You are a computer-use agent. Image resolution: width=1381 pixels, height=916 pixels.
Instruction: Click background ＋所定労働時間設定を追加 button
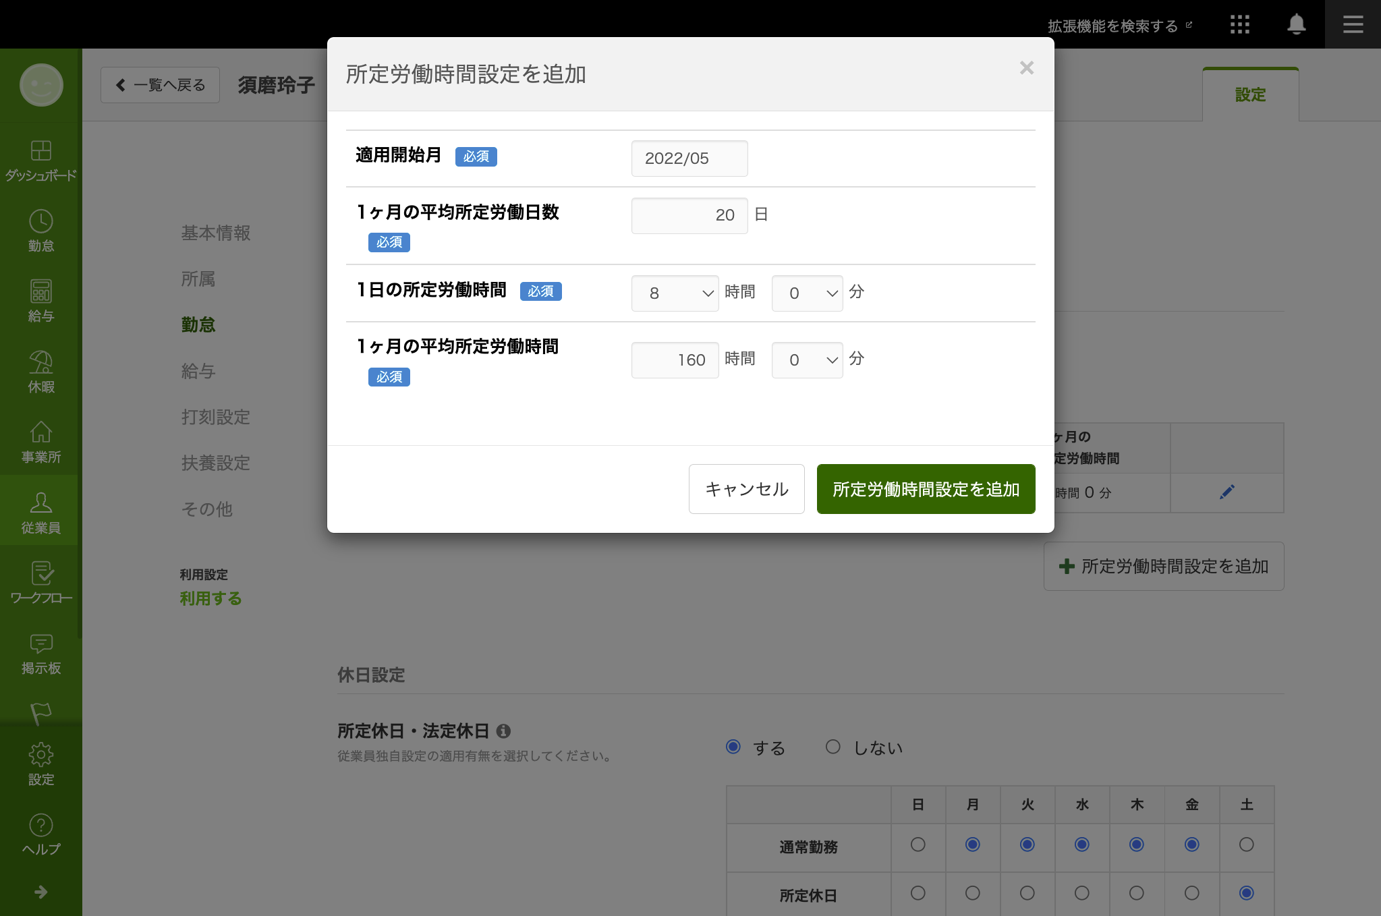pyautogui.click(x=1164, y=566)
